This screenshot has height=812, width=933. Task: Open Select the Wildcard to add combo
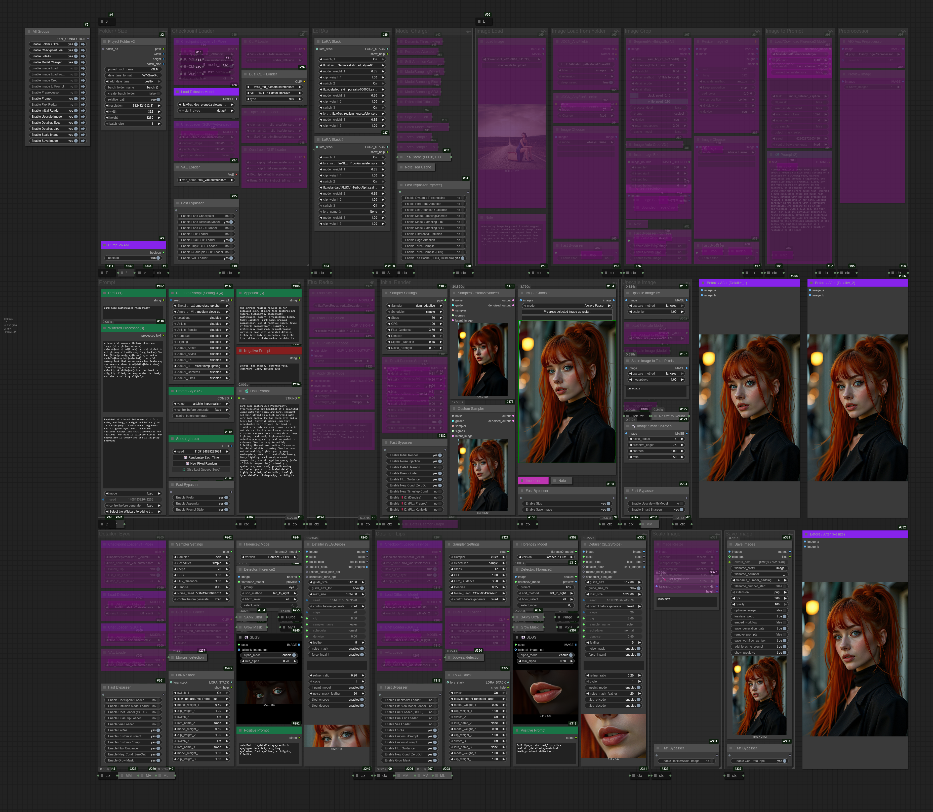133,512
